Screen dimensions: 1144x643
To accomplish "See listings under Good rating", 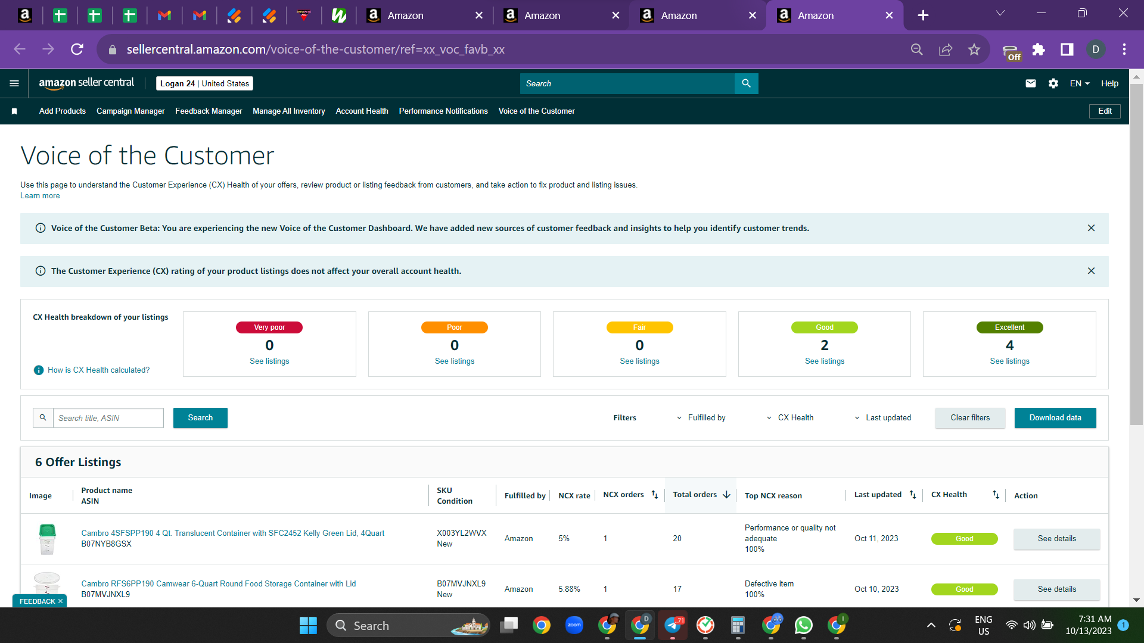I will tap(825, 361).
